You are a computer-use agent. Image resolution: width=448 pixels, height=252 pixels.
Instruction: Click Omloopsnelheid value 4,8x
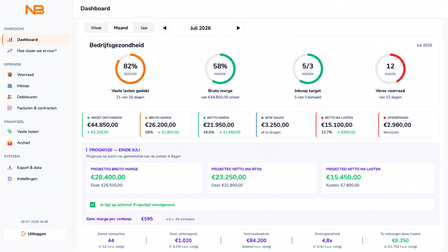point(327,240)
